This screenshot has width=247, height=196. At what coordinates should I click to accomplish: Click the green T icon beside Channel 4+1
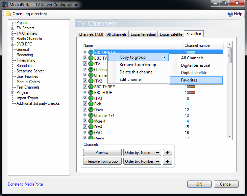tap(91, 115)
